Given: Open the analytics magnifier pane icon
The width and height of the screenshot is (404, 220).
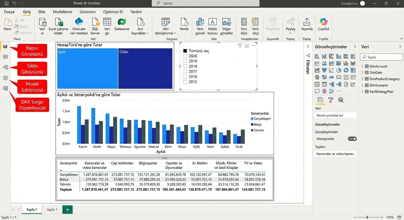Looking at the screenshot, I should coord(341,100).
